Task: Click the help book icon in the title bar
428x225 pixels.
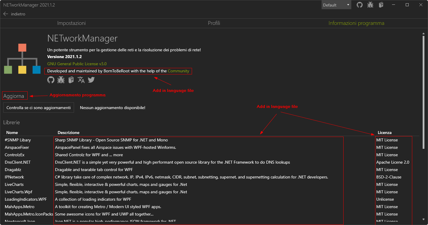Action: click(381, 5)
